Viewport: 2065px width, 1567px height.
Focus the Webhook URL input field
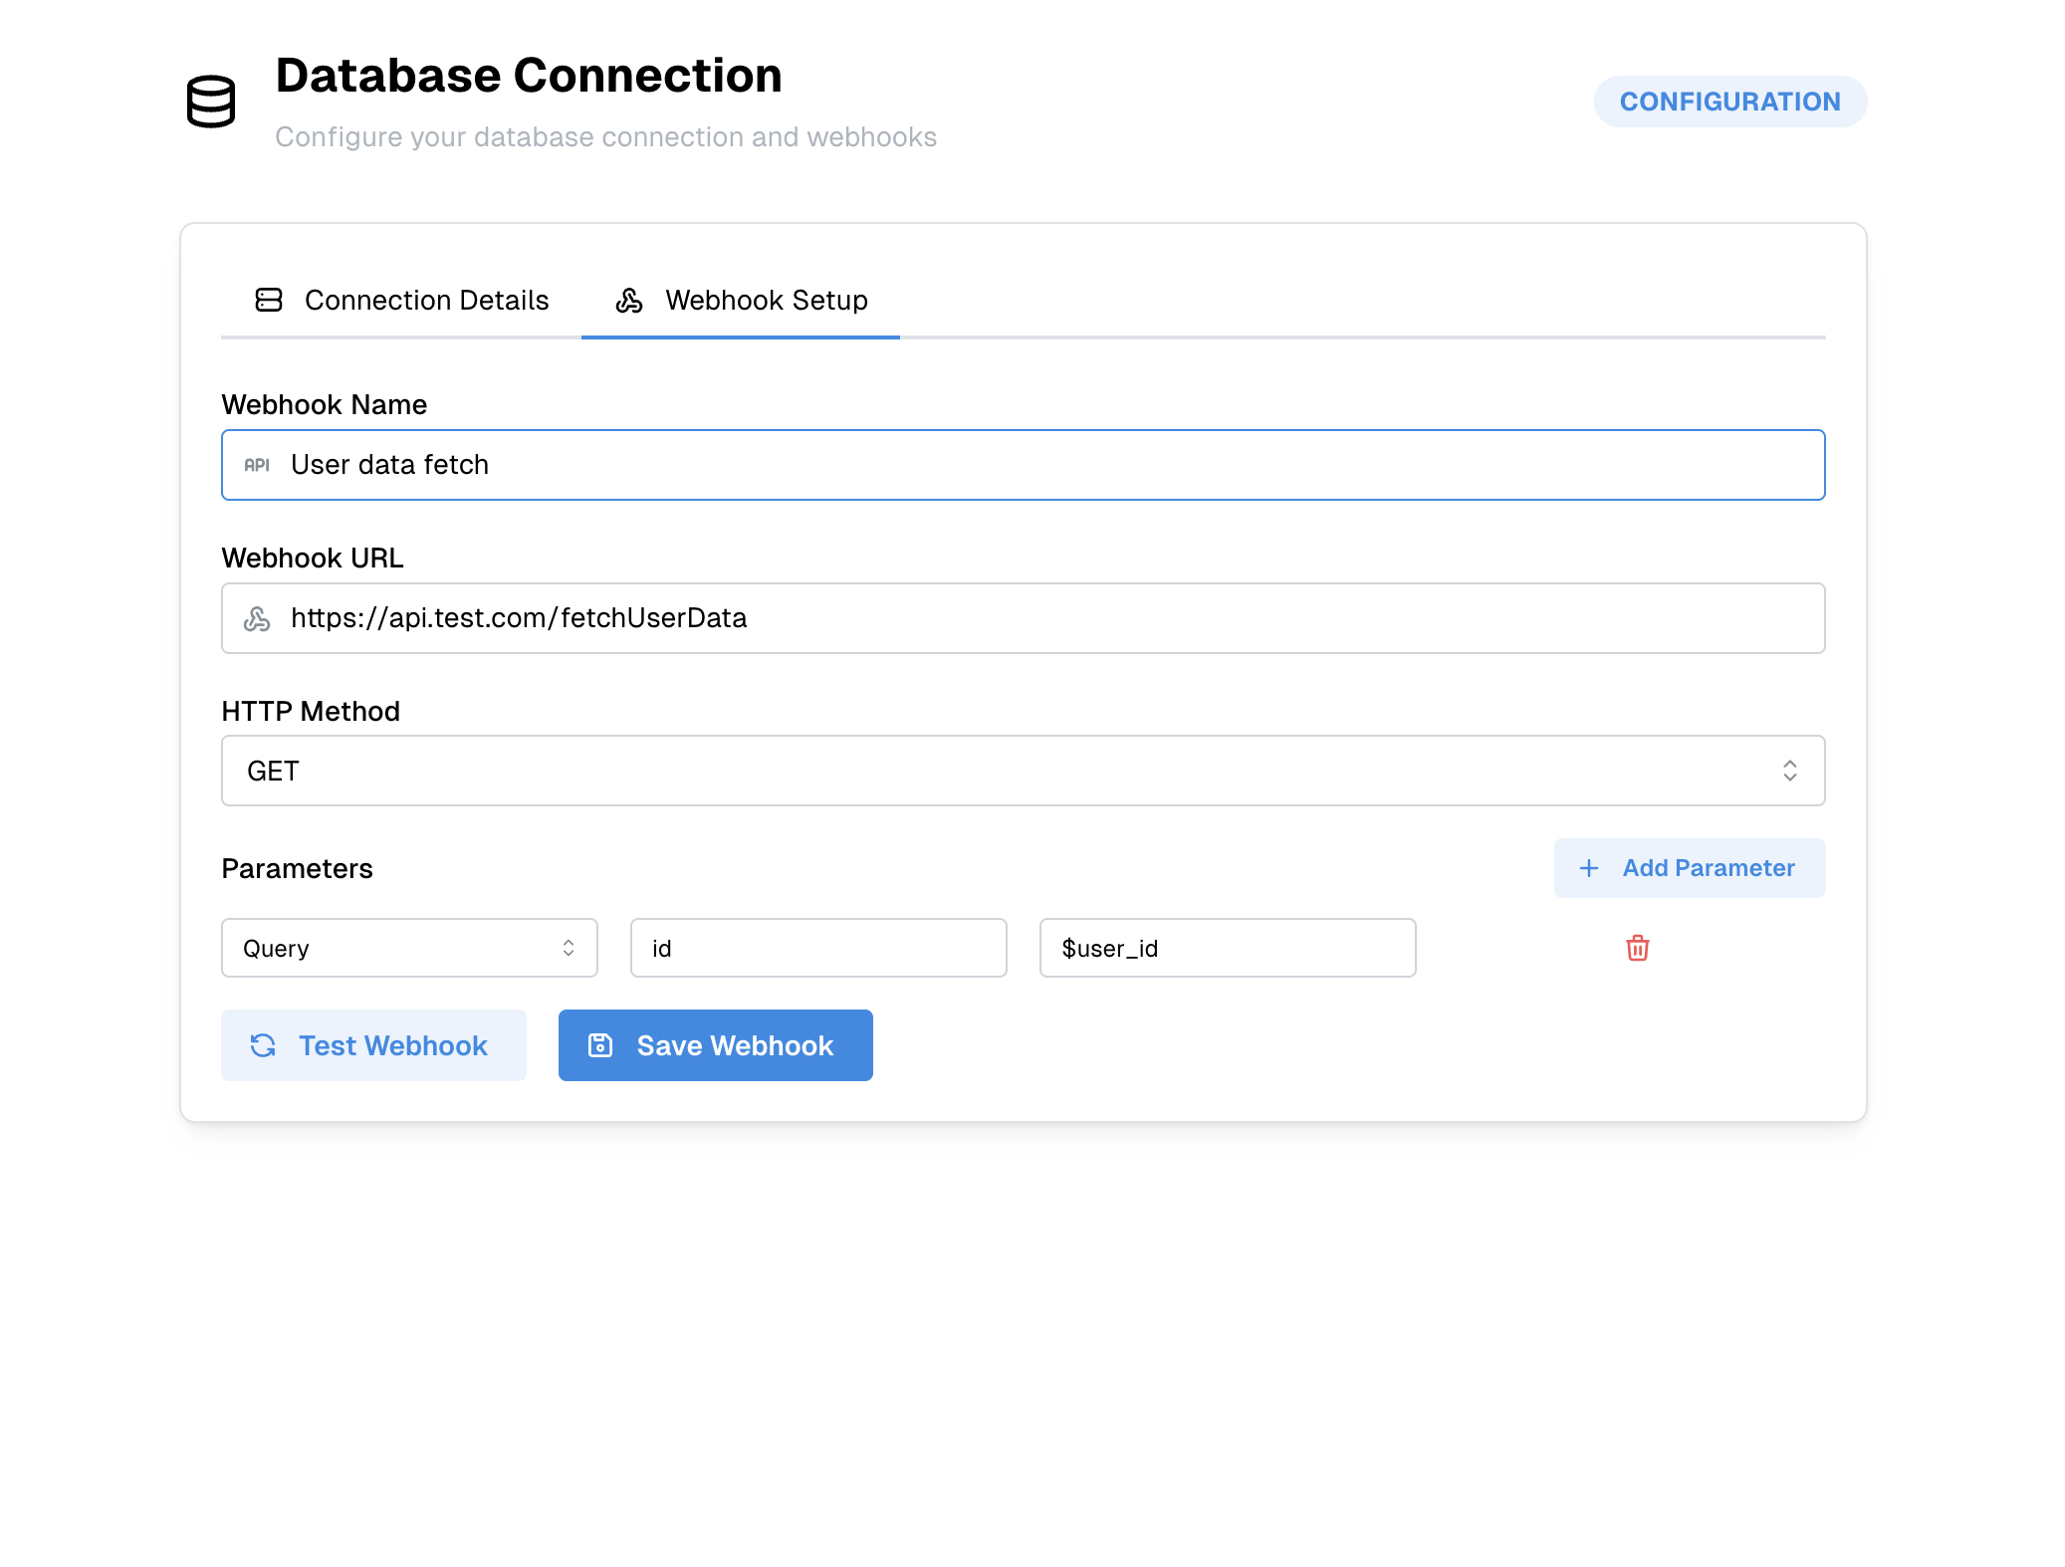1023,618
